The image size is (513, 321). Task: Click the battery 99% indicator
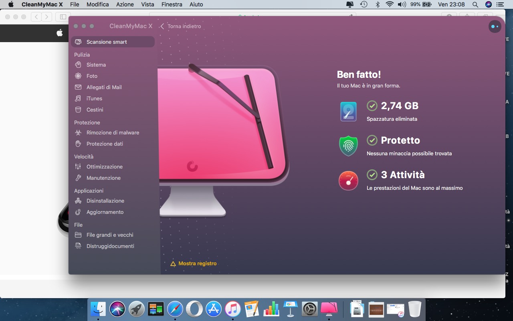(421, 4)
